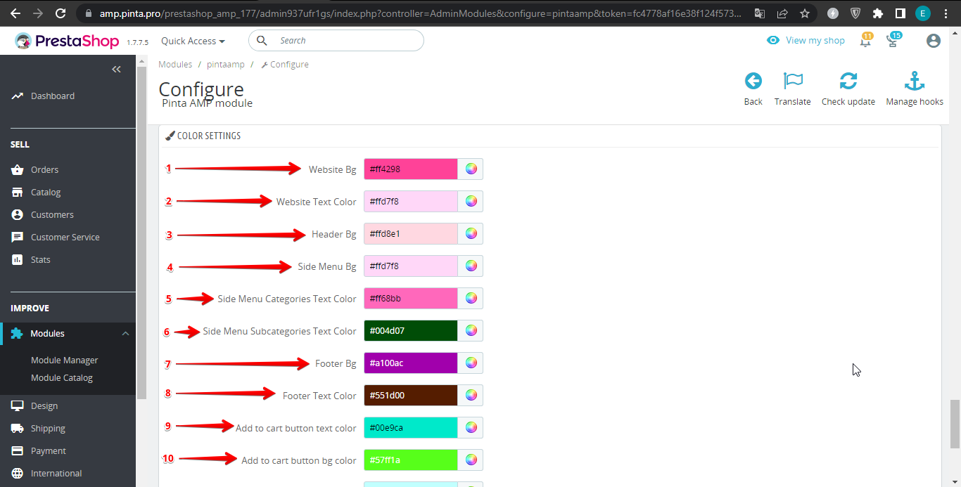Collapse the sidebar with double-chevron icon

click(x=116, y=69)
